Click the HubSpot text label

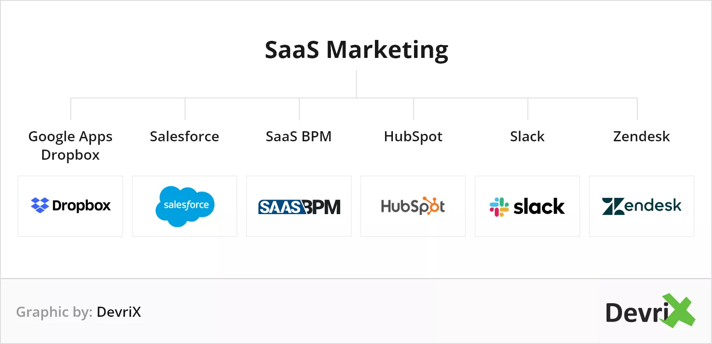coord(413,137)
